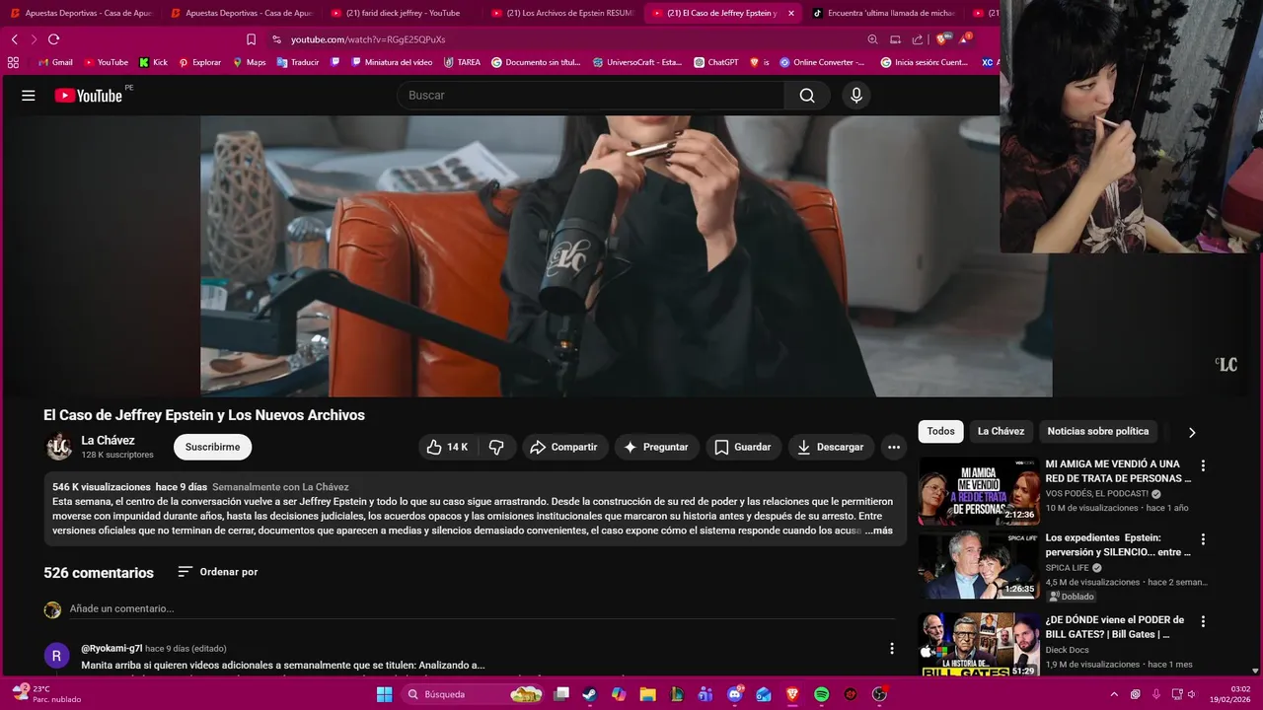Go to the YouTube home logo

(89, 96)
